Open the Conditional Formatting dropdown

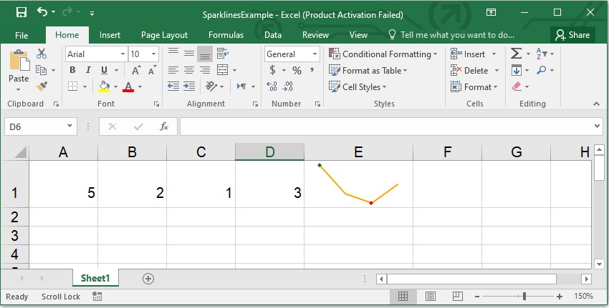point(383,54)
